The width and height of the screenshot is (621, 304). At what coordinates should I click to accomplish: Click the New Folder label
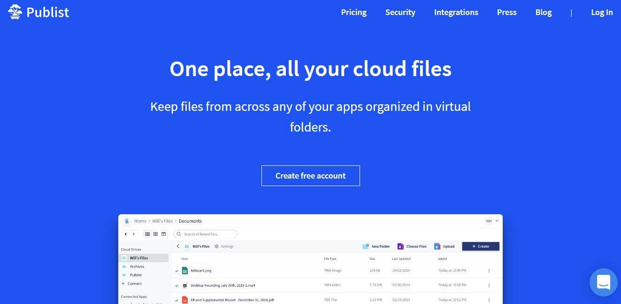[x=381, y=246]
